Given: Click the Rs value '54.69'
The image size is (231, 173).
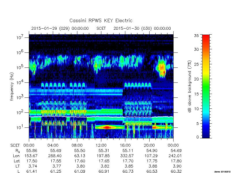Looking at the screenshot, I should coord(176,151).
